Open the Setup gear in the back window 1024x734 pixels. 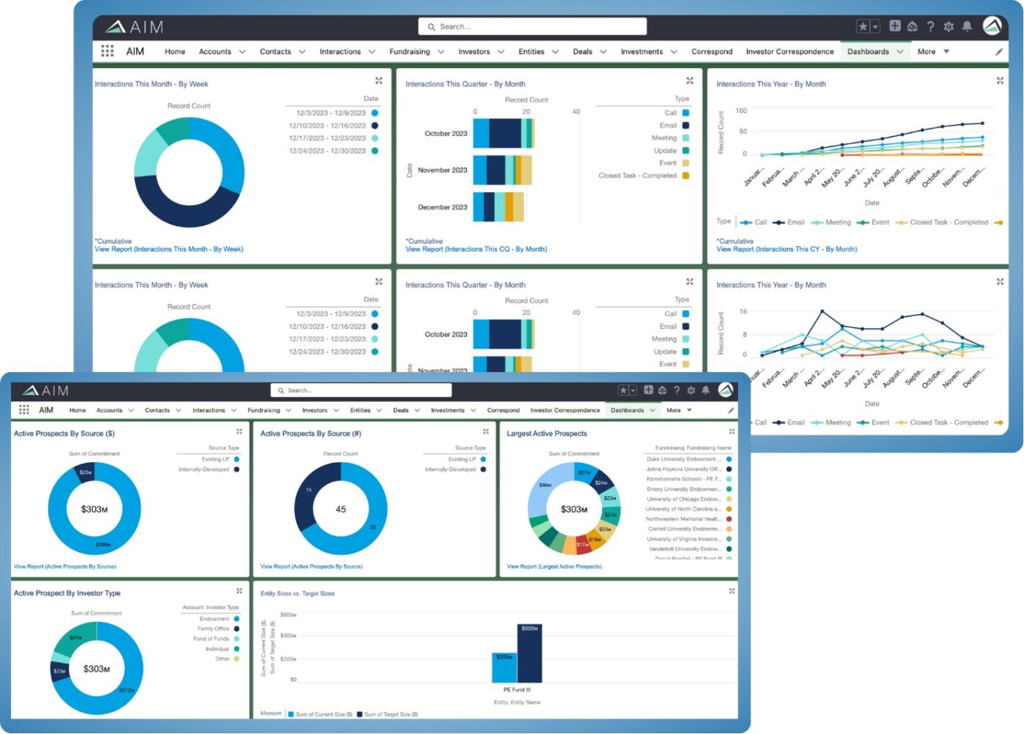tap(949, 26)
